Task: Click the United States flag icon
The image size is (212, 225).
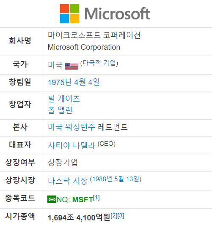Action: 72,66
